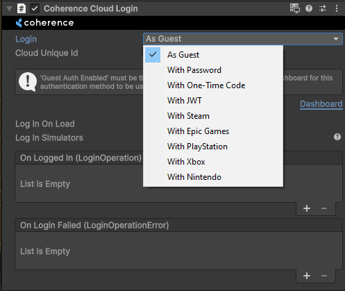The width and height of the screenshot is (345, 291).
Task: Choose With Epic Games login option
Action: [x=213, y=131]
